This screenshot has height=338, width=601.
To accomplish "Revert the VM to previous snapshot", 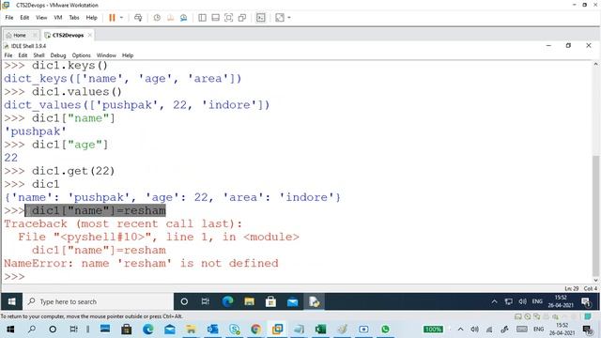I will point(170,18).
